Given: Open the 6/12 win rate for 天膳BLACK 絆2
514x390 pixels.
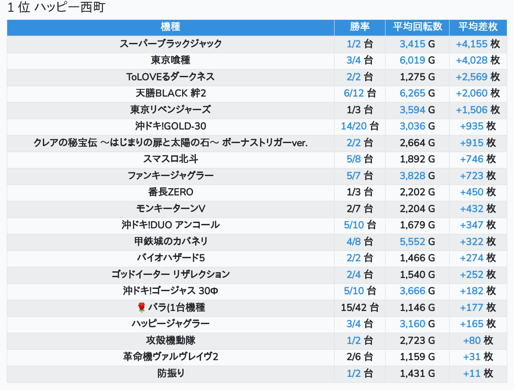Looking at the screenshot, I should pos(353,93).
